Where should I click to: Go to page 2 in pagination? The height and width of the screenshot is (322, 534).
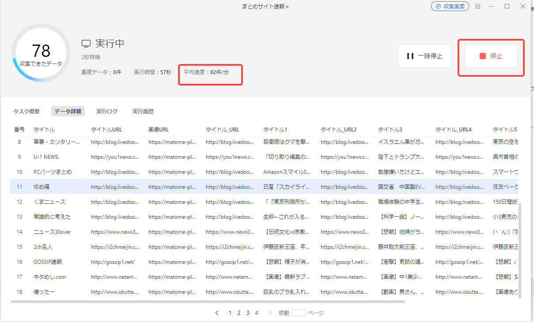tap(239, 313)
